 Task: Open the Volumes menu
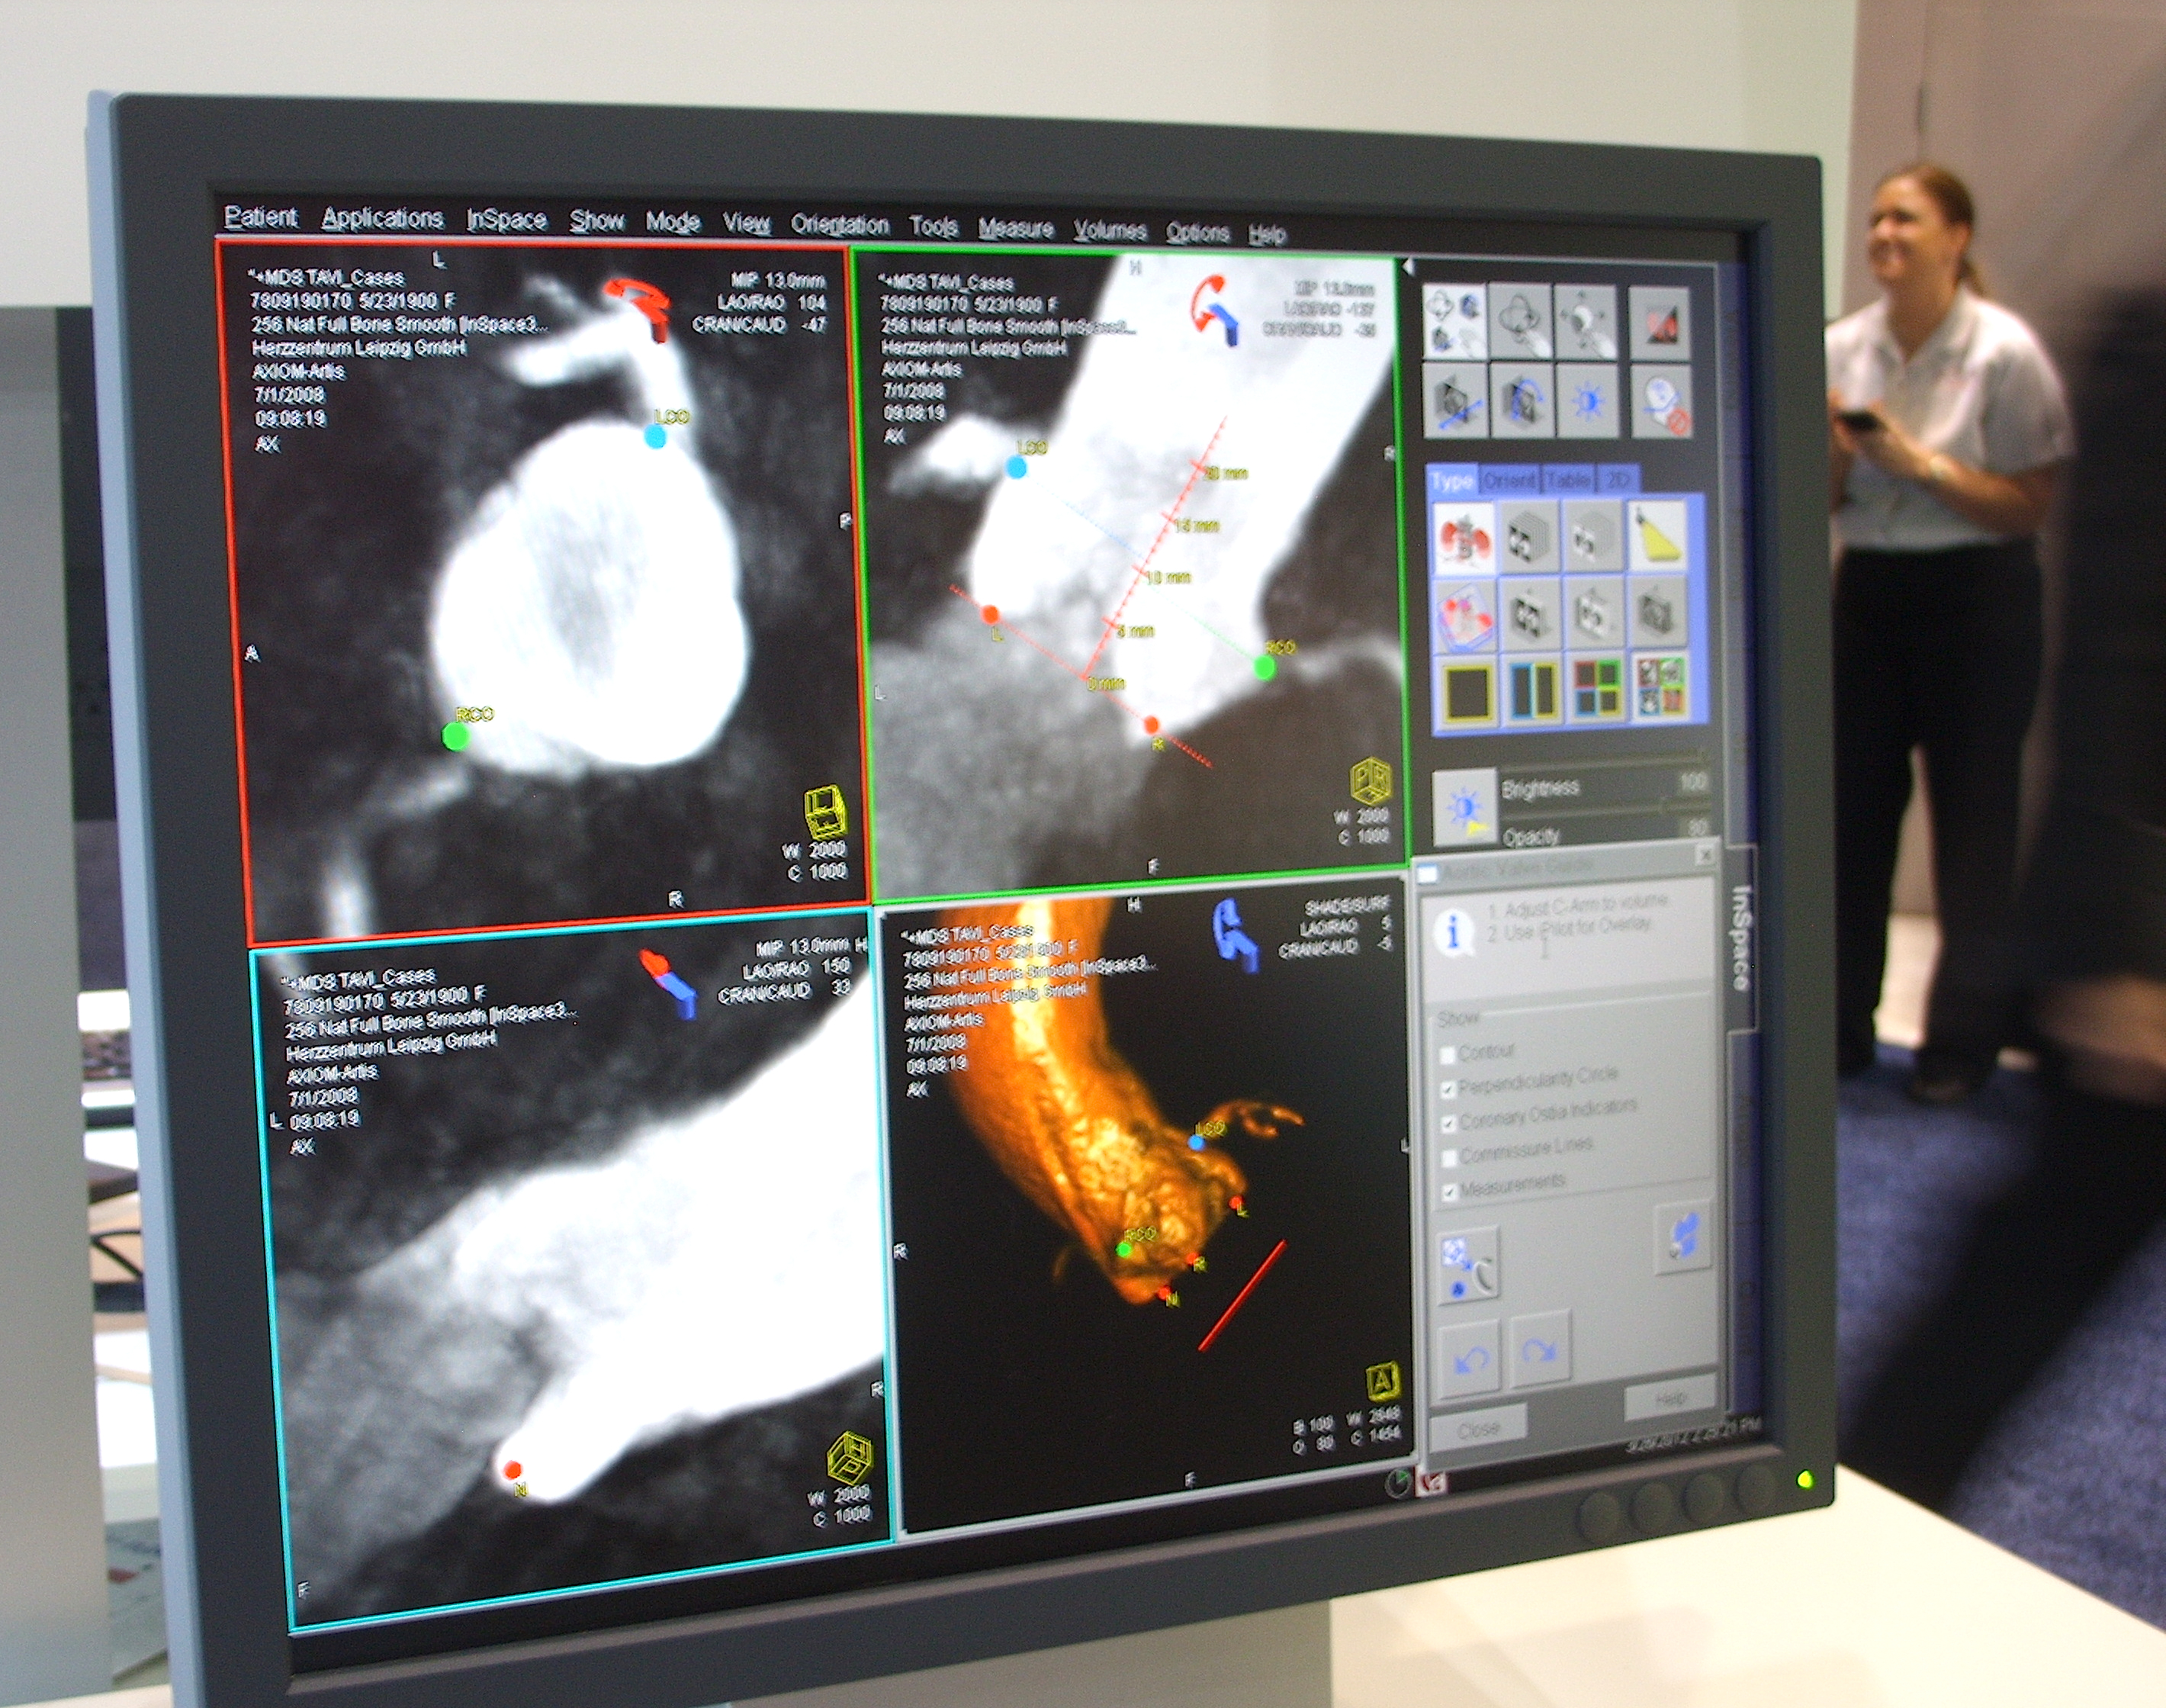pos(1110,231)
